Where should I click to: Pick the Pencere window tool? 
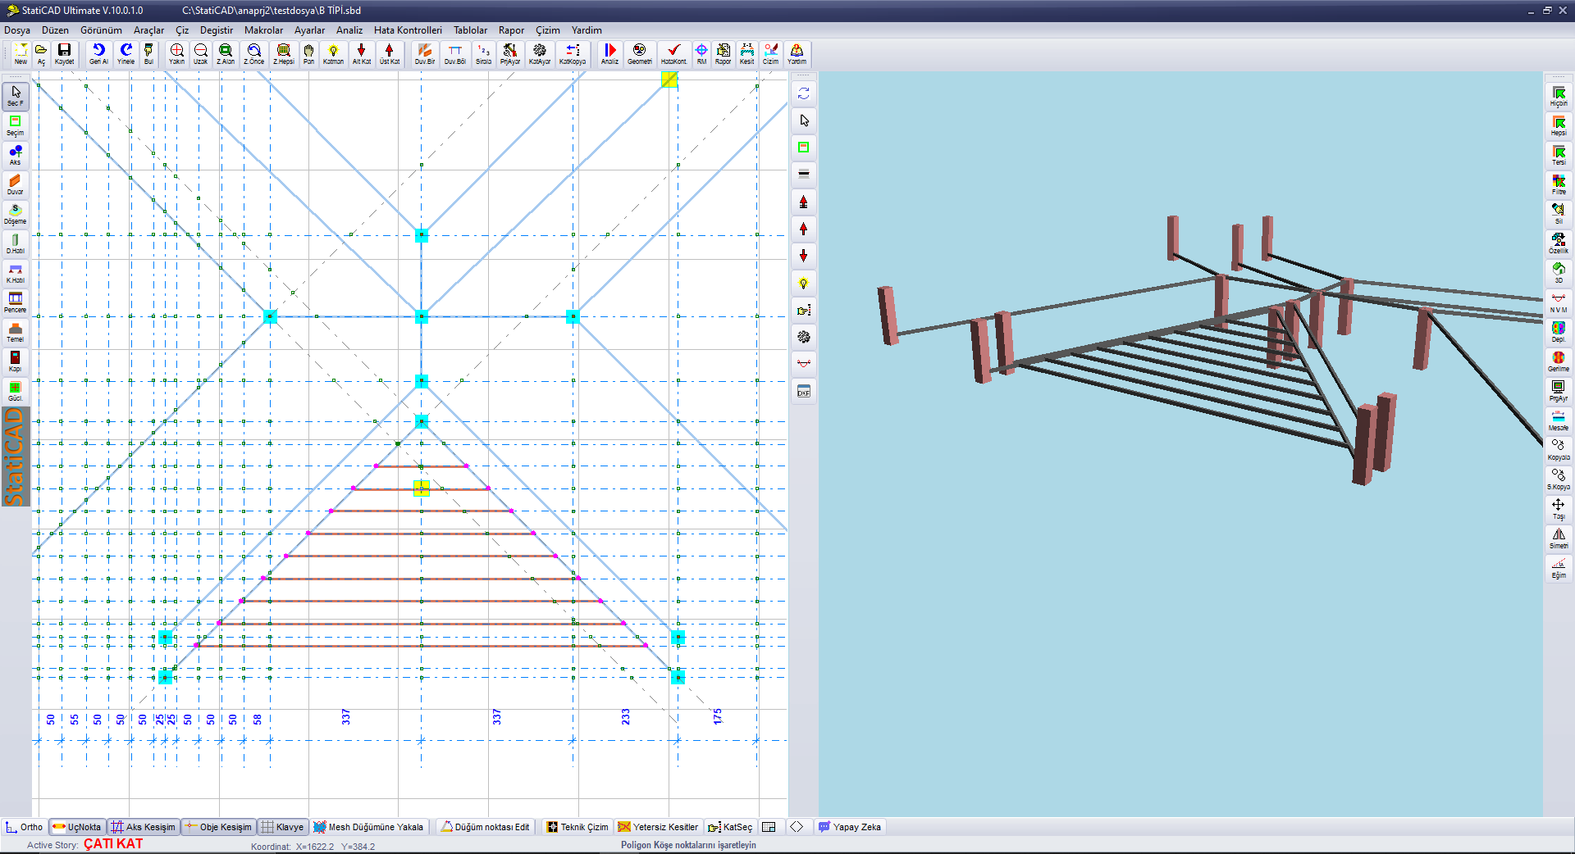(16, 302)
